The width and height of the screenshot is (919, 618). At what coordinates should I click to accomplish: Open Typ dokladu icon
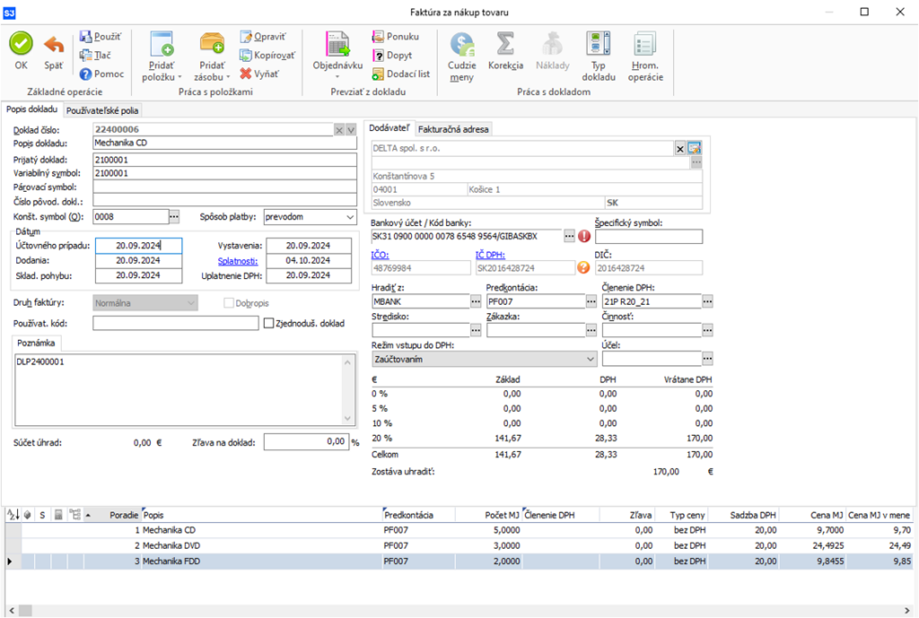(598, 44)
